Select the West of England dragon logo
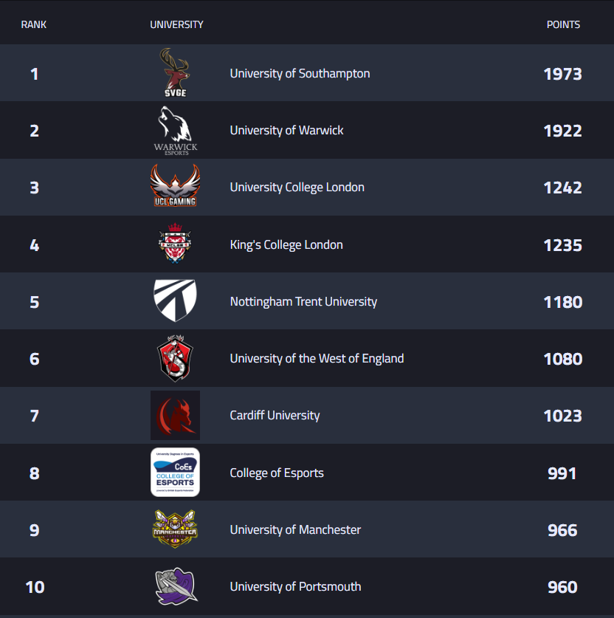Image resolution: width=614 pixels, height=618 pixels. point(175,359)
